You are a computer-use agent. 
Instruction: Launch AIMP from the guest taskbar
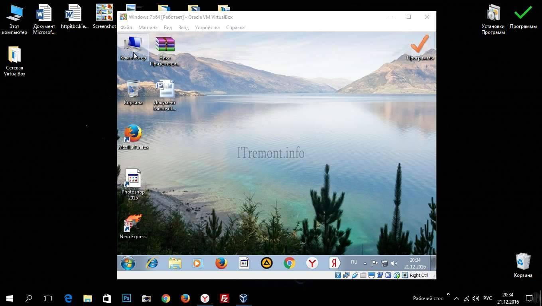coord(266,263)
